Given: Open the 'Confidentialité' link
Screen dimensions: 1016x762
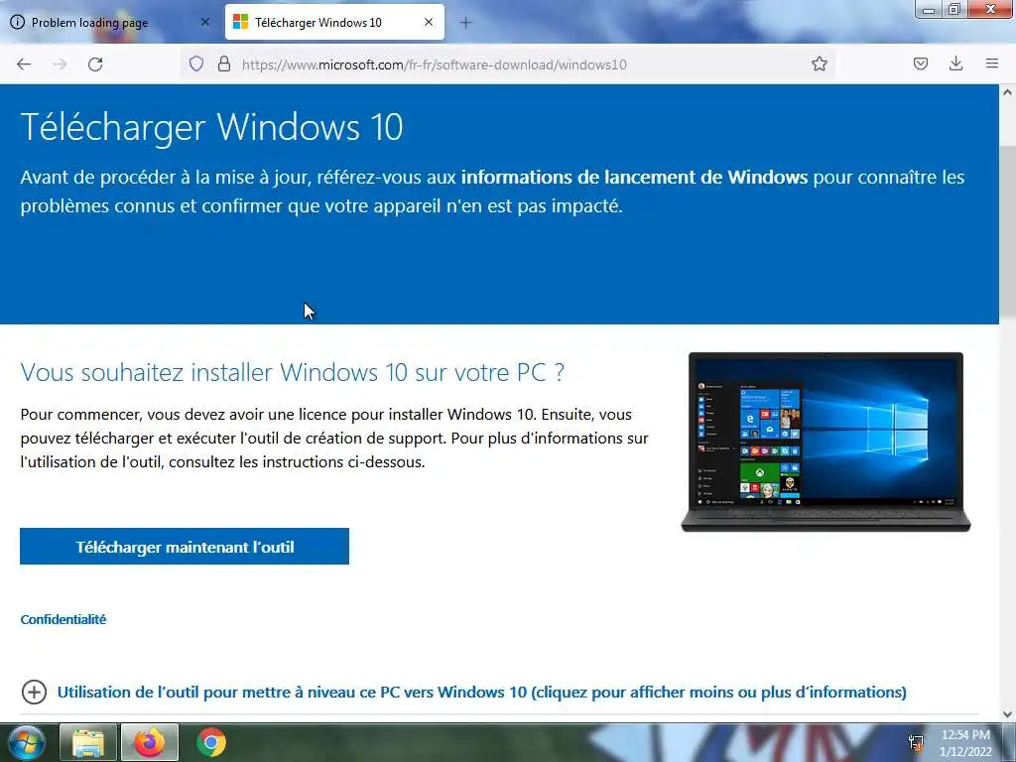Looking at the screenshot, I should point(63,619).
